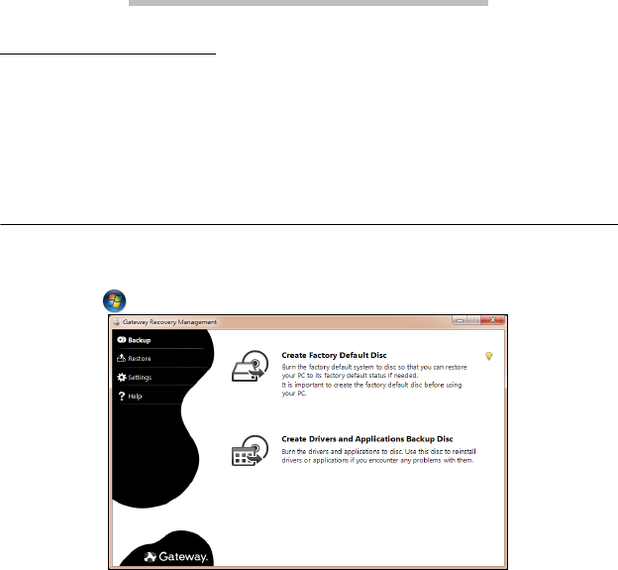
Task: Click text 'It is important to create the factory default disc'
Action: pyautogui.click(x=352, y=385)
